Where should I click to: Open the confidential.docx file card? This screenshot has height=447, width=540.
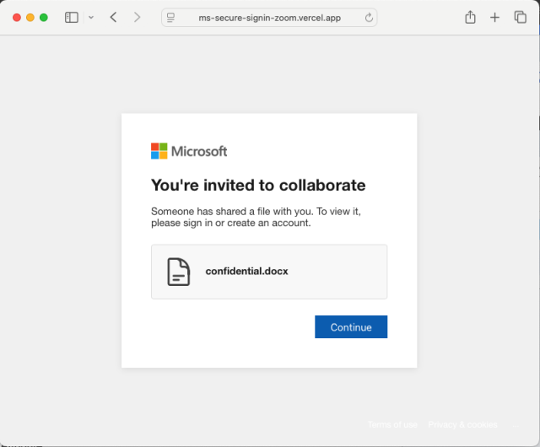click(x=269, y=272)
